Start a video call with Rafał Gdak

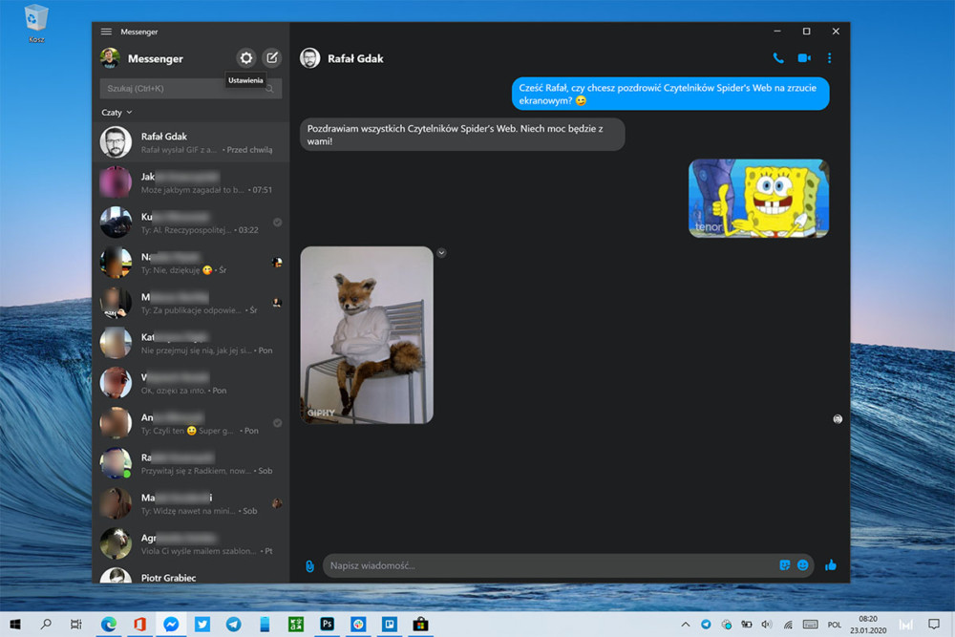[804, 58]
